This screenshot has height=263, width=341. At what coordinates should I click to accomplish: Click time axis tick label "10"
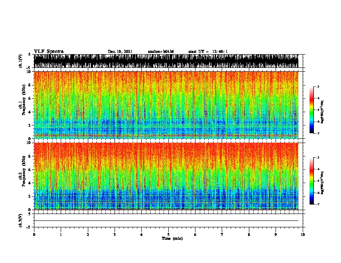pyautogui.click(x=303, y=235)
